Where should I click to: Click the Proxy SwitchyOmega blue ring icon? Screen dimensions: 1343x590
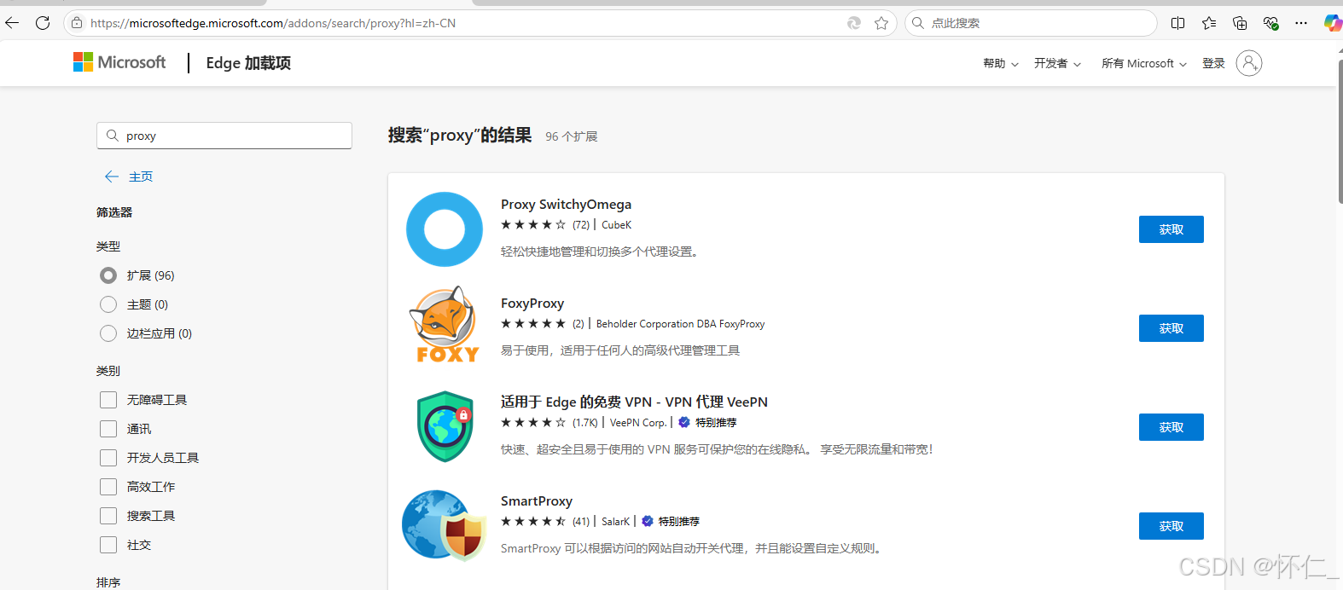pos(445,229)
